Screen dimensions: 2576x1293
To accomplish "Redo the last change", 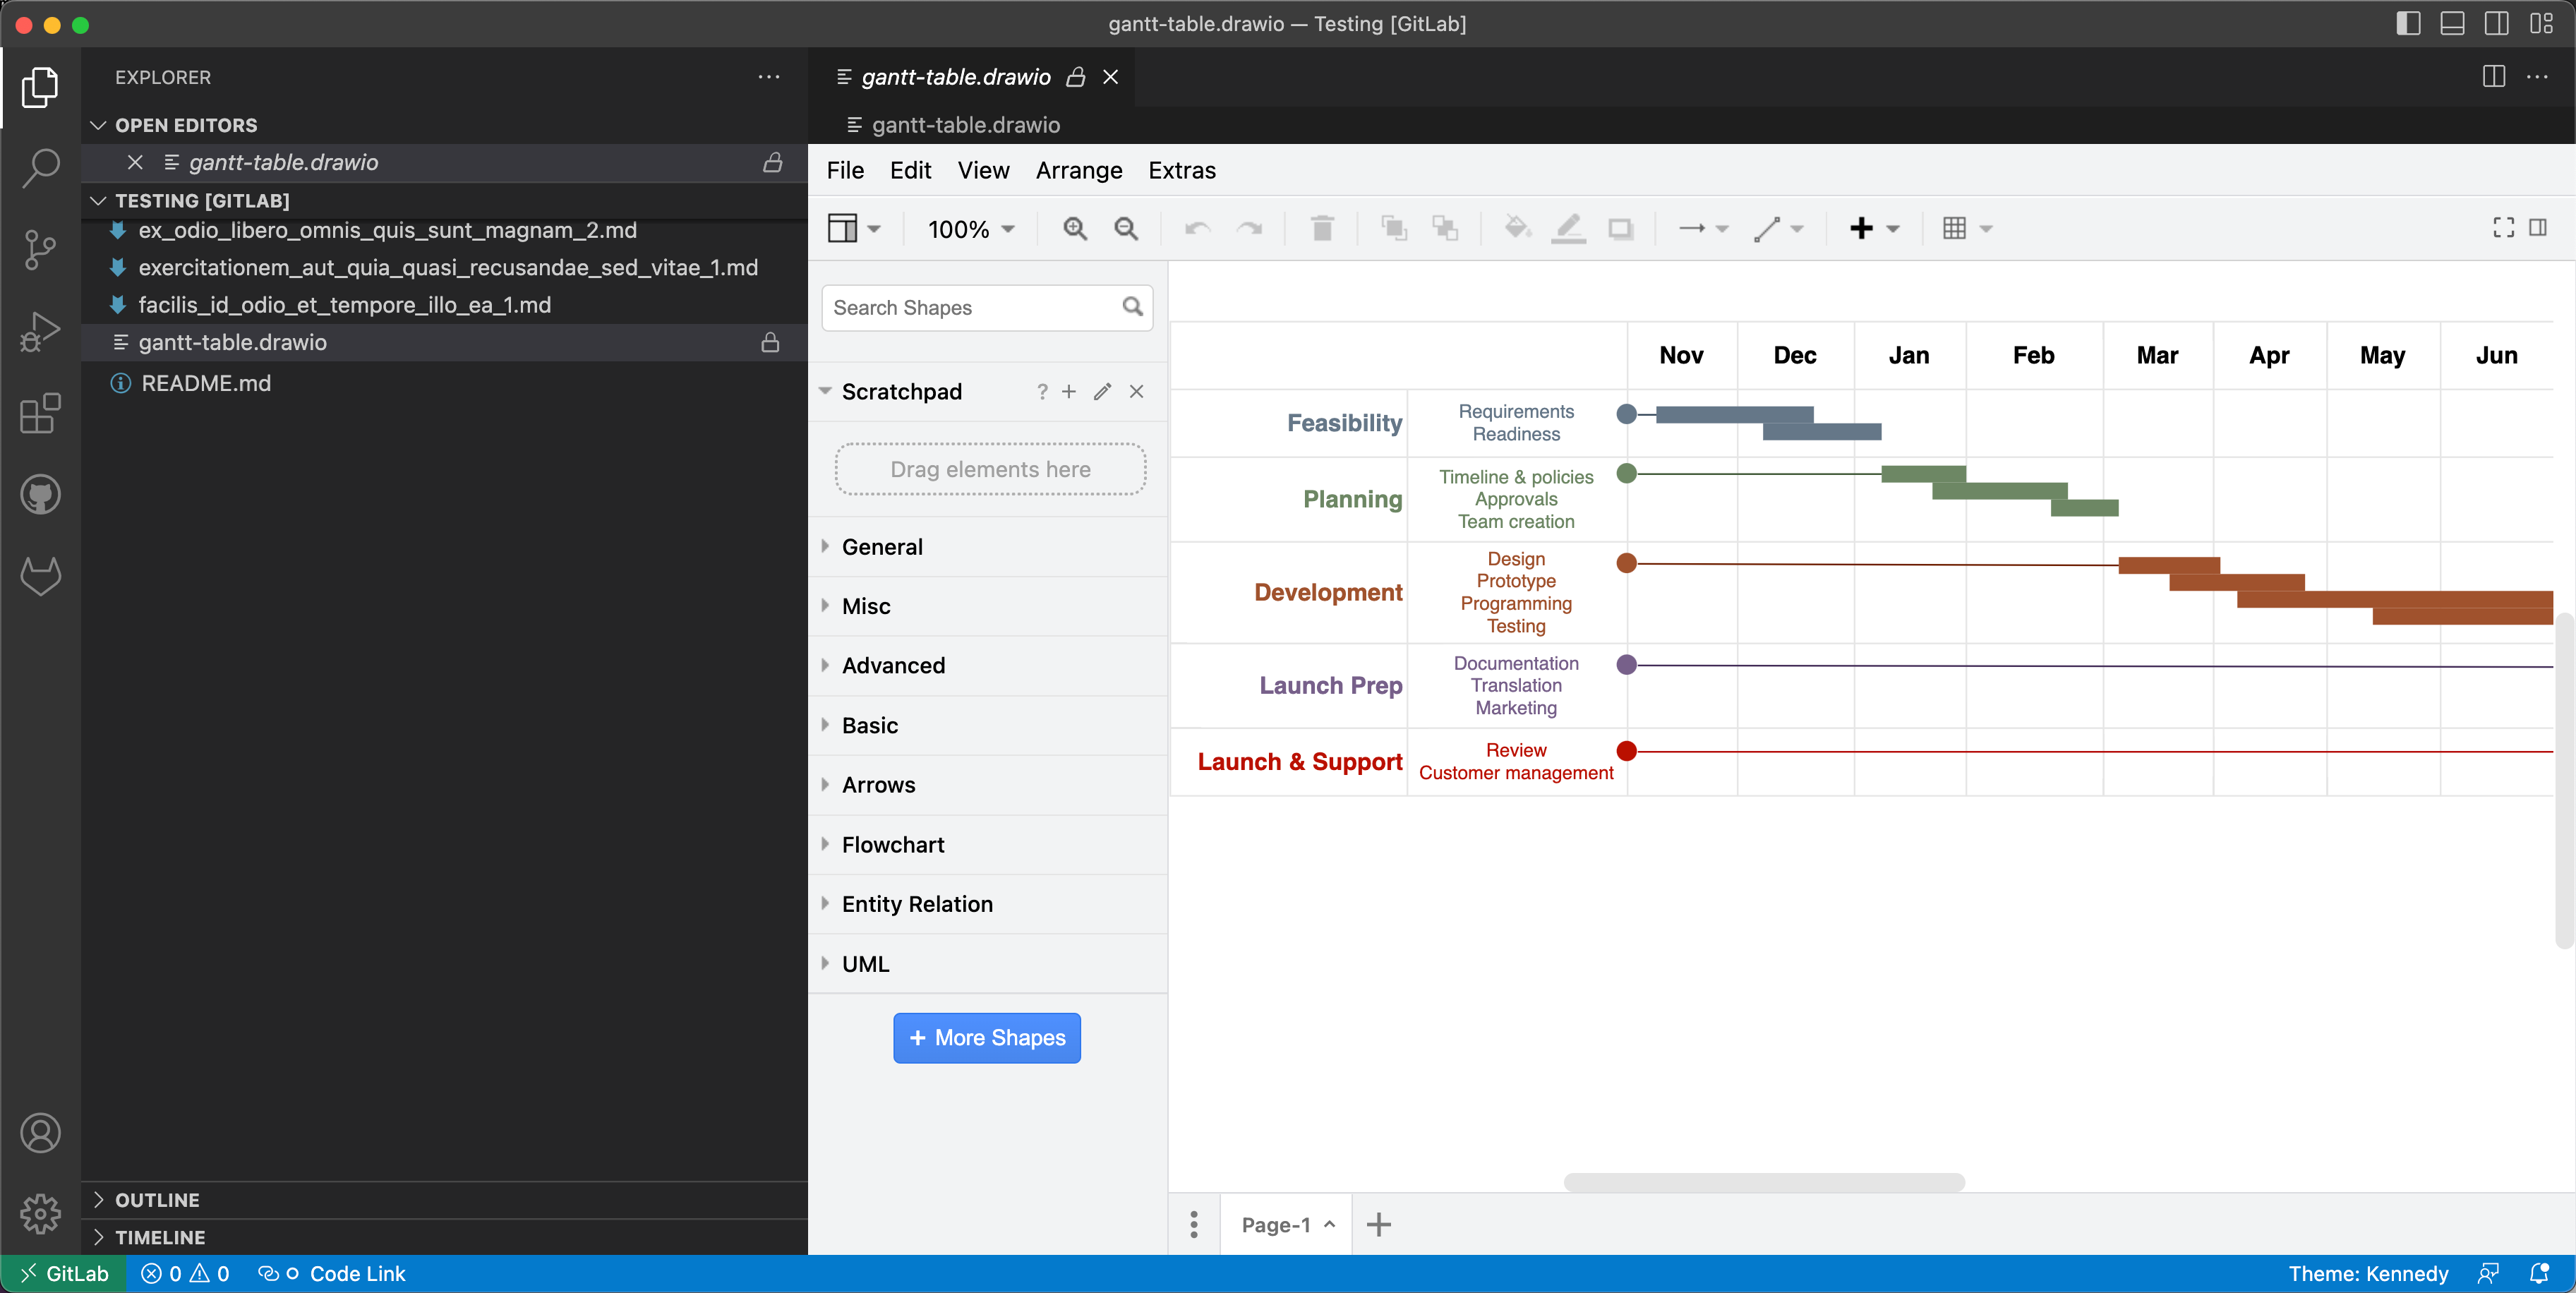I will click(x=1249, y=228).
